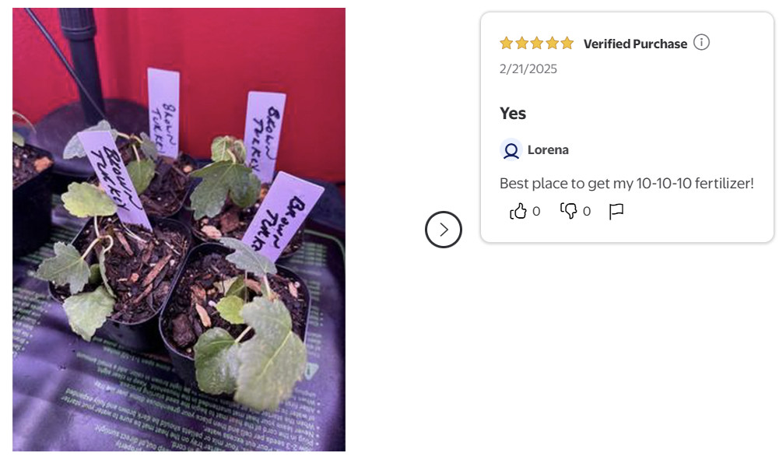Click the review title "Yes"
The image size is (779, 467).
(x=513, y=114)
